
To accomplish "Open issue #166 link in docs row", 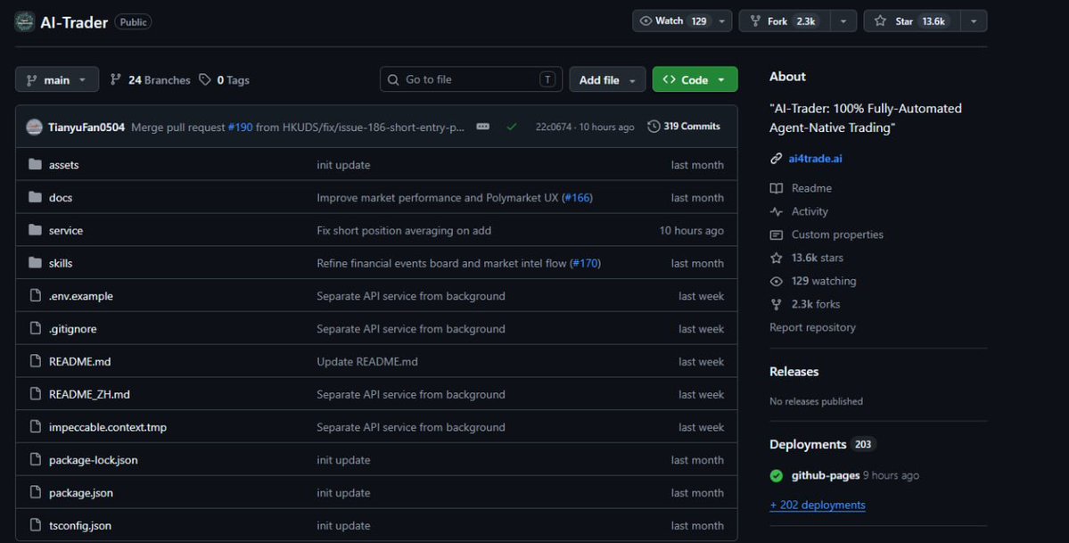I will point(578,198).
